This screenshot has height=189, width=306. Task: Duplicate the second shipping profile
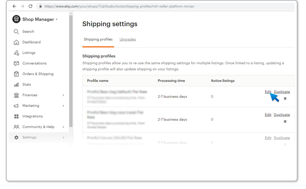click(281, 115)
